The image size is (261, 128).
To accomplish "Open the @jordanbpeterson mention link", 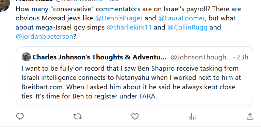I will (45, 37).
